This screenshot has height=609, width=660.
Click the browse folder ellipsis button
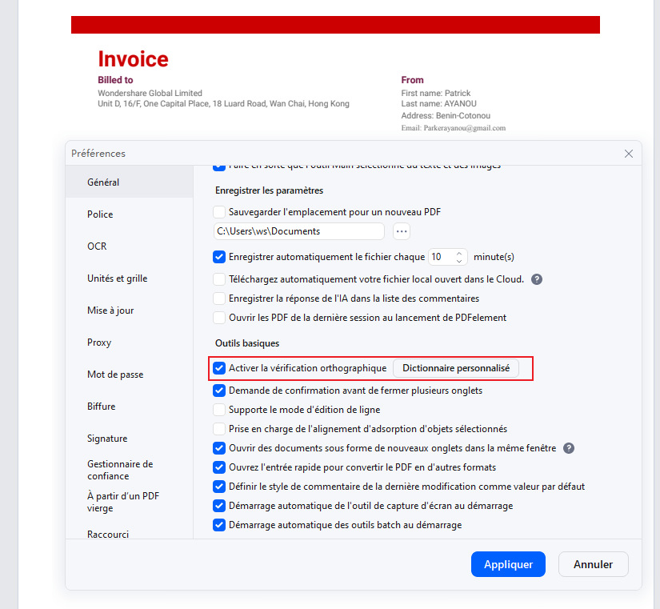click(x=402, y=231)
